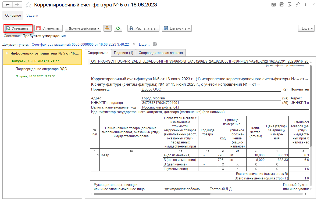
Task: Open Сопроводительная записка tab
Action: (x=161, y=53)
